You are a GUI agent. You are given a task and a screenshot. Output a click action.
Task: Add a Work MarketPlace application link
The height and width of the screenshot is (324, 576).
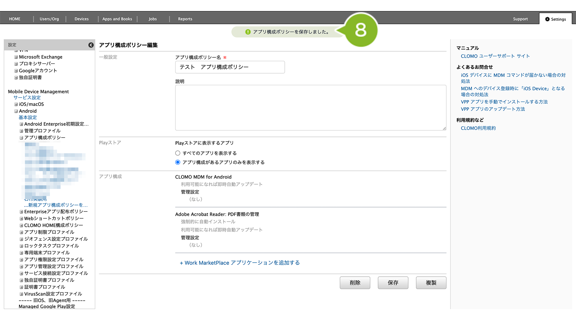coord(240,263)
